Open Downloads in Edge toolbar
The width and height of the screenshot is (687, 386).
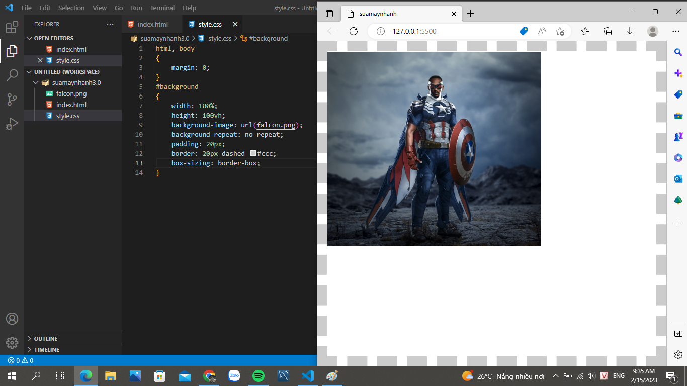coord(630,31)
